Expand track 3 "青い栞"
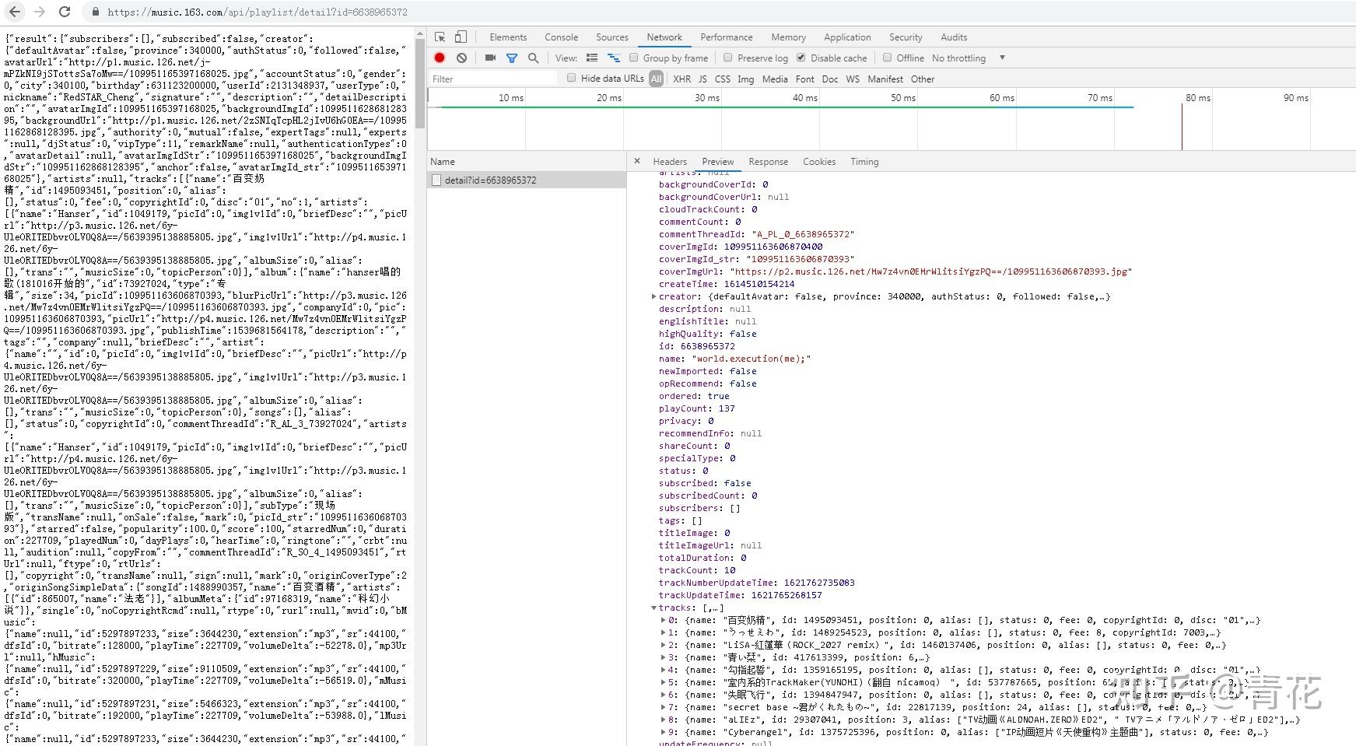This screenshot has height=746, width=1356. [x=663, y=657]
